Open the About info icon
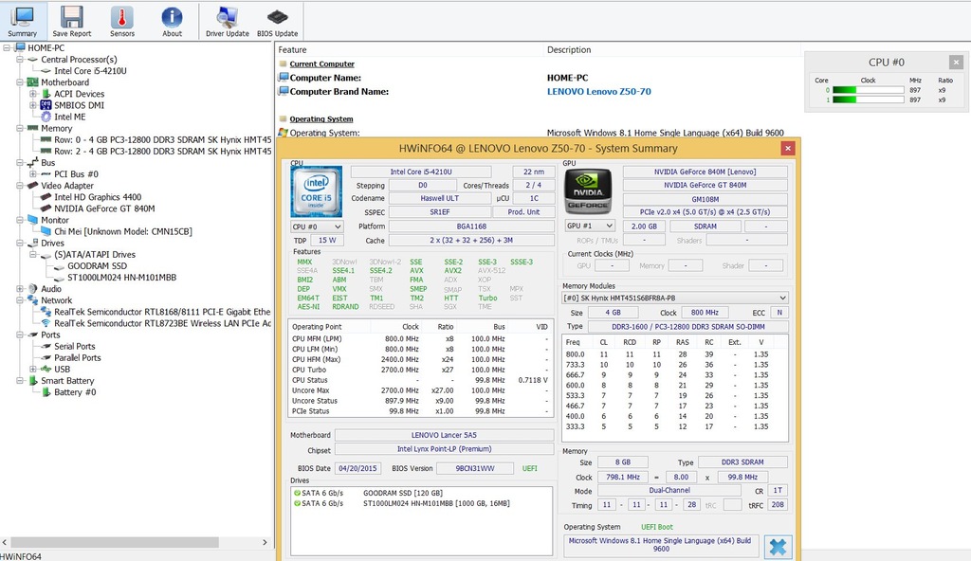971x561 pixels. coord(172,17)
